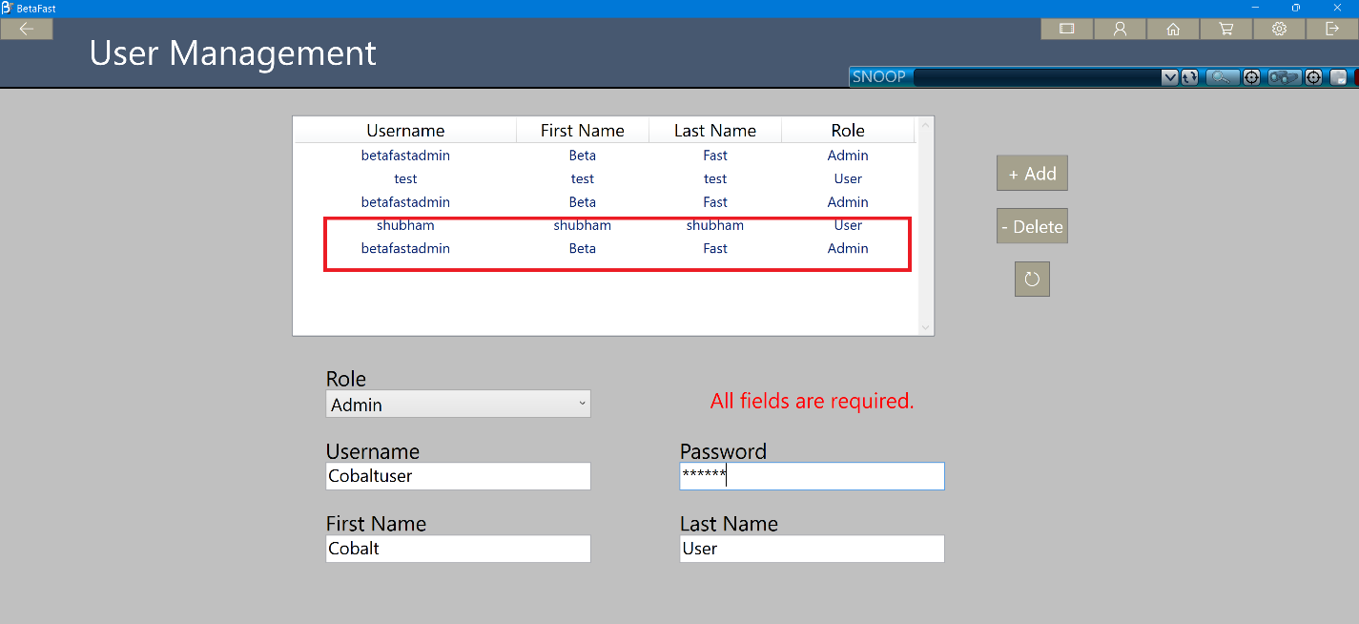
Task: Sort by the Last Name column header
Action: pos(715,131)
